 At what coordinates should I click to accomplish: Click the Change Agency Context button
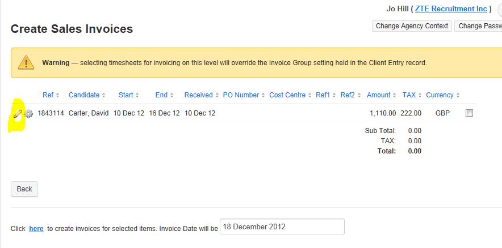pyautogui.click(x=412, y=26)
